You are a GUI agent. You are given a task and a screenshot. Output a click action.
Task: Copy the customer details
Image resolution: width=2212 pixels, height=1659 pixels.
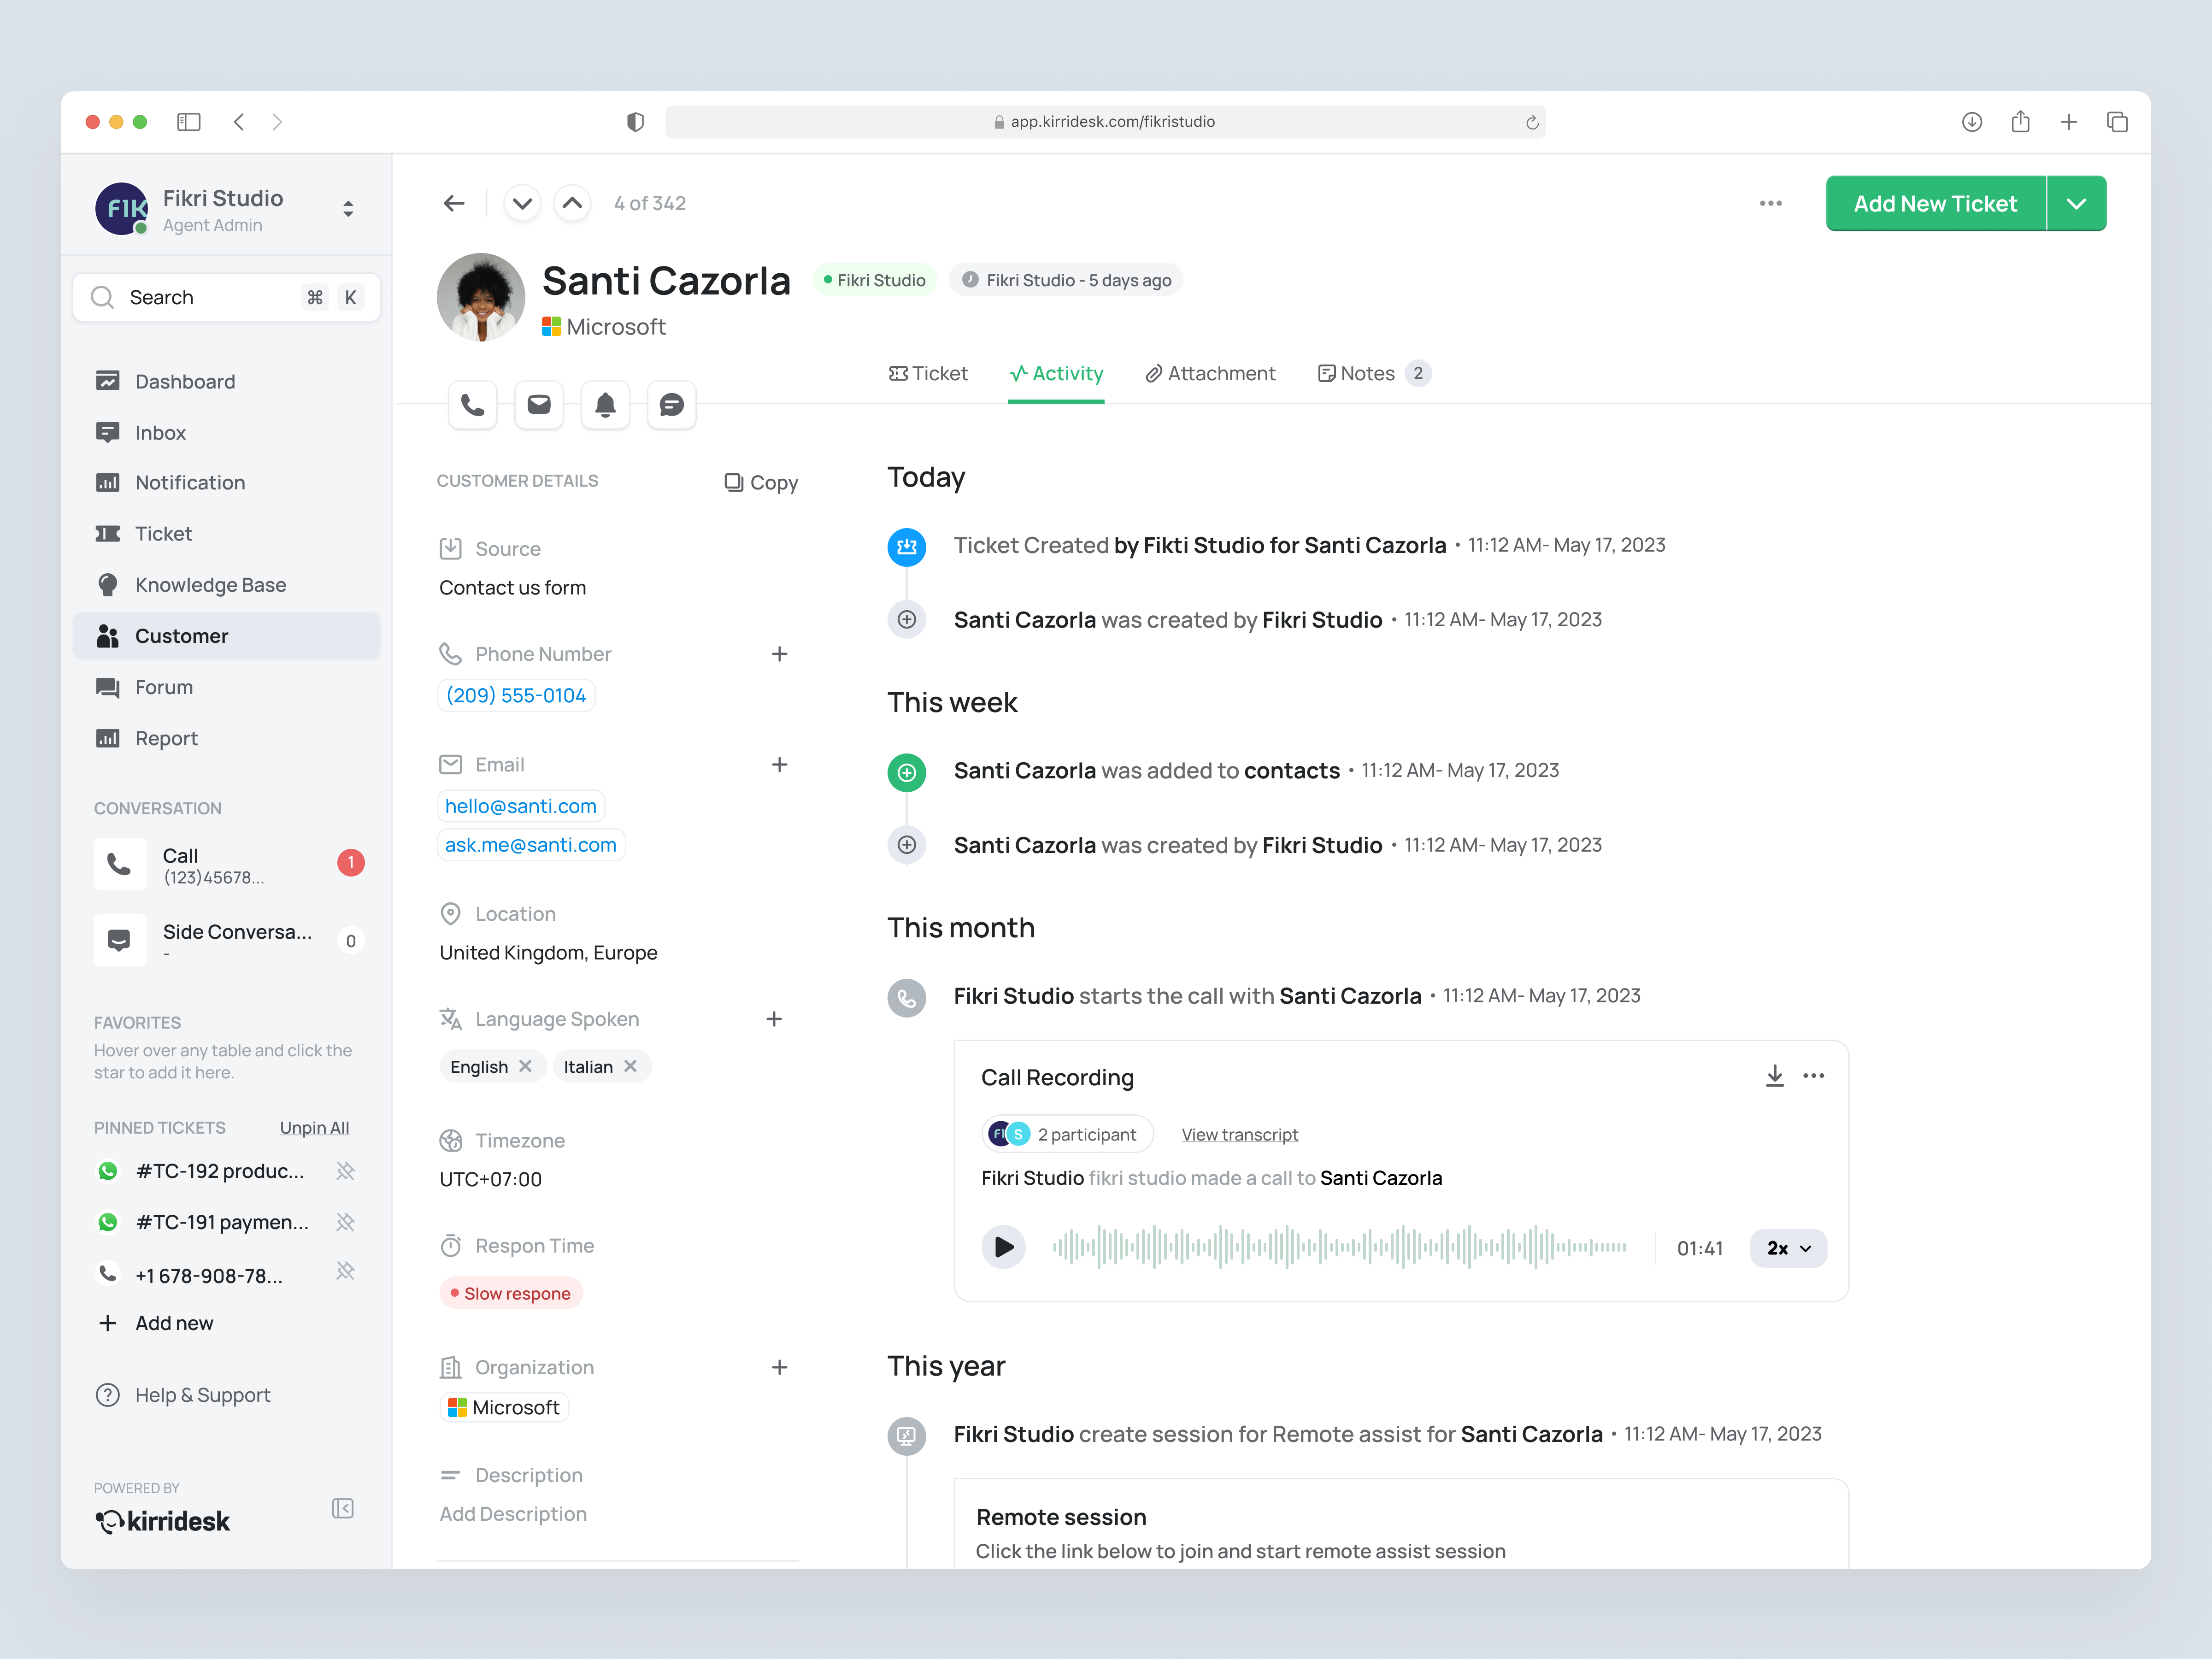tap(761, 482)
